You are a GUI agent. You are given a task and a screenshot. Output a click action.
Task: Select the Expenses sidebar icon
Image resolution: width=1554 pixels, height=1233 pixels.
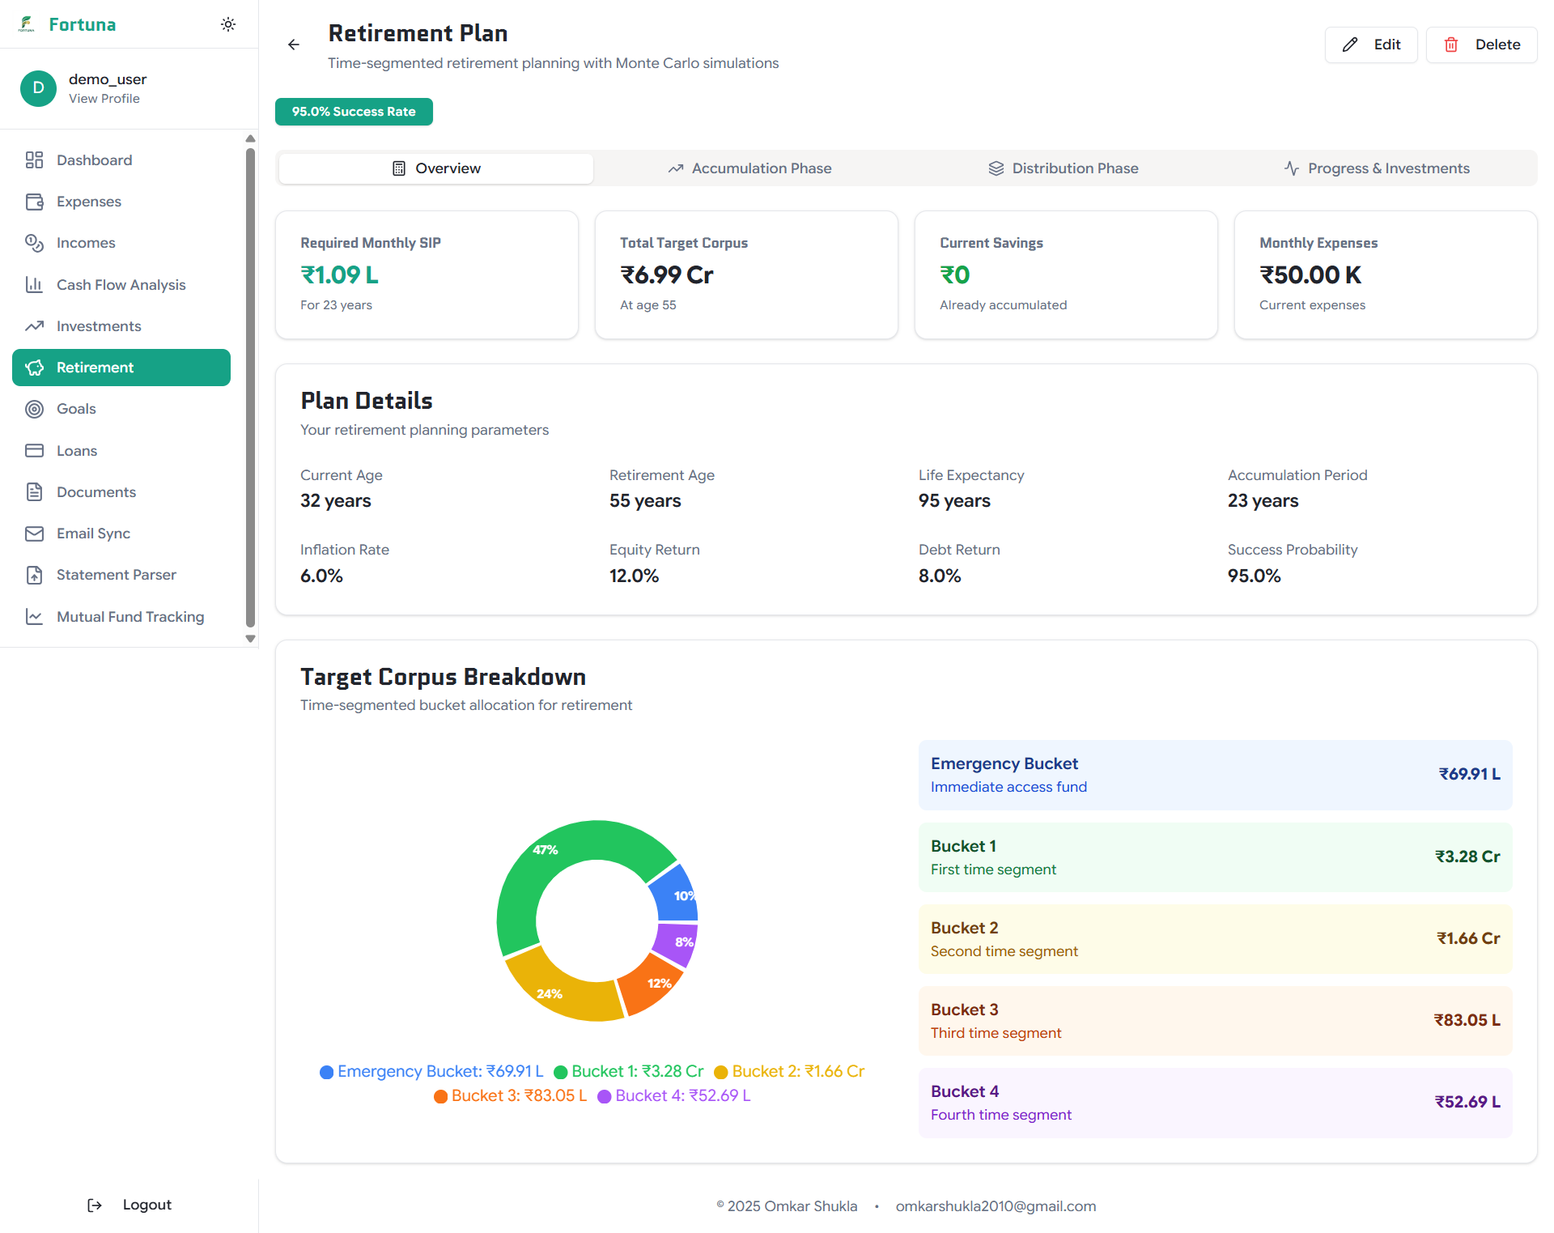[35, 202]
